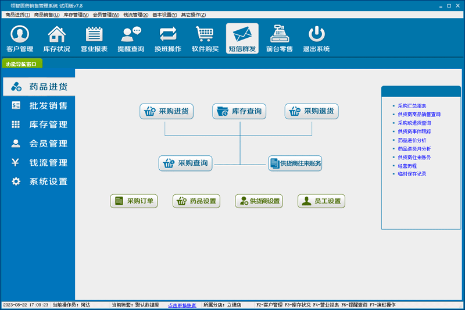Open the 库存查询 flow button
Image resolution: width=465 pixels, height=310 pixels.
point(239,111)
